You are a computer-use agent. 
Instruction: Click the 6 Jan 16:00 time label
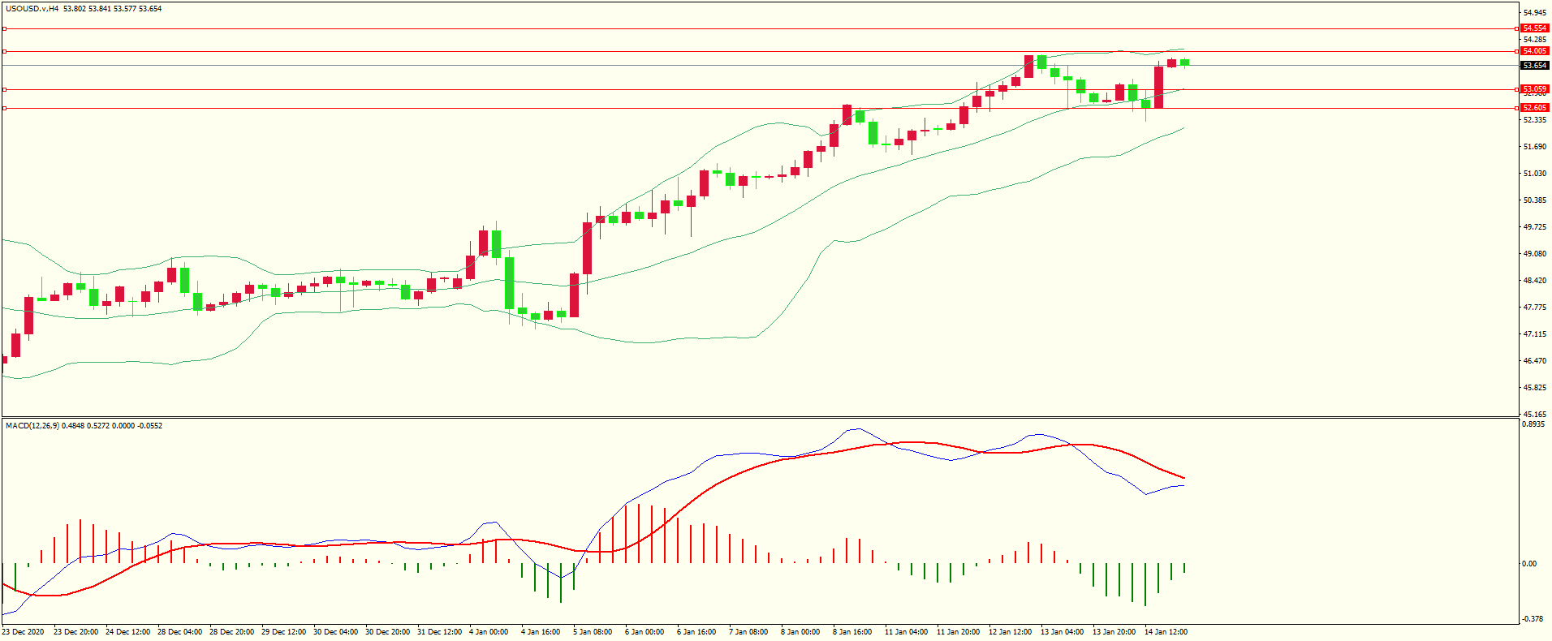pos(696,632)
